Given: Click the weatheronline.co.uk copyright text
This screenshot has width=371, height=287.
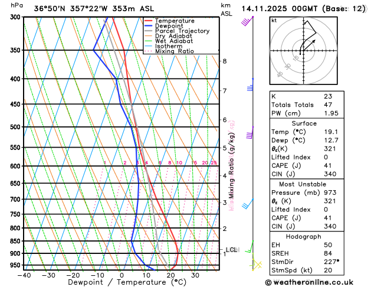Looking at the screenshot, I should 309,282.
